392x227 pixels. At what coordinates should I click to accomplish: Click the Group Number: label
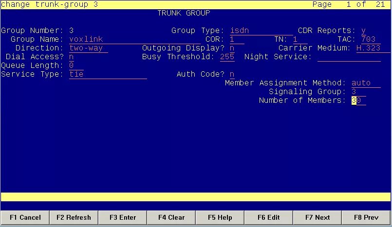coord(32,31)
